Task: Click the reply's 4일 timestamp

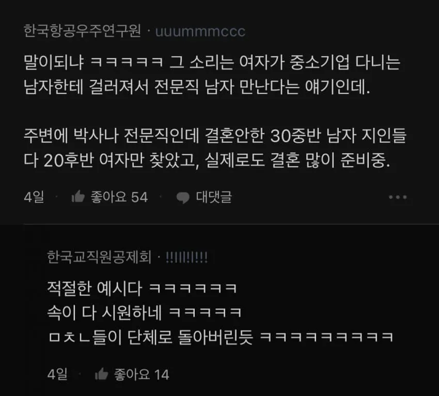Action: pos(57,374)
